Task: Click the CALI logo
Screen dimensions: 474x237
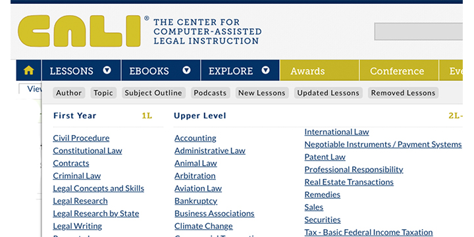Action: click(x=79, y=31)
